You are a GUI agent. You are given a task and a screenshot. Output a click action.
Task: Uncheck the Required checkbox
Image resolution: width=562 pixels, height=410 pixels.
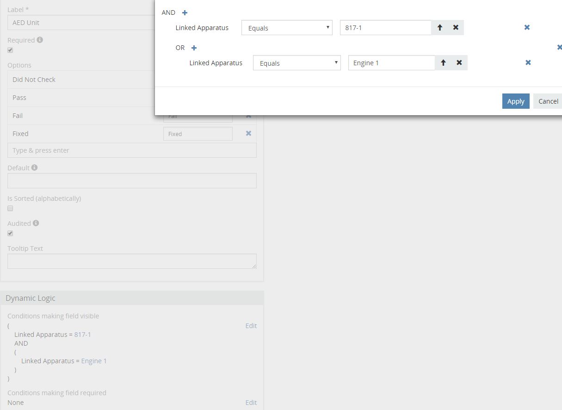[10, 50]
